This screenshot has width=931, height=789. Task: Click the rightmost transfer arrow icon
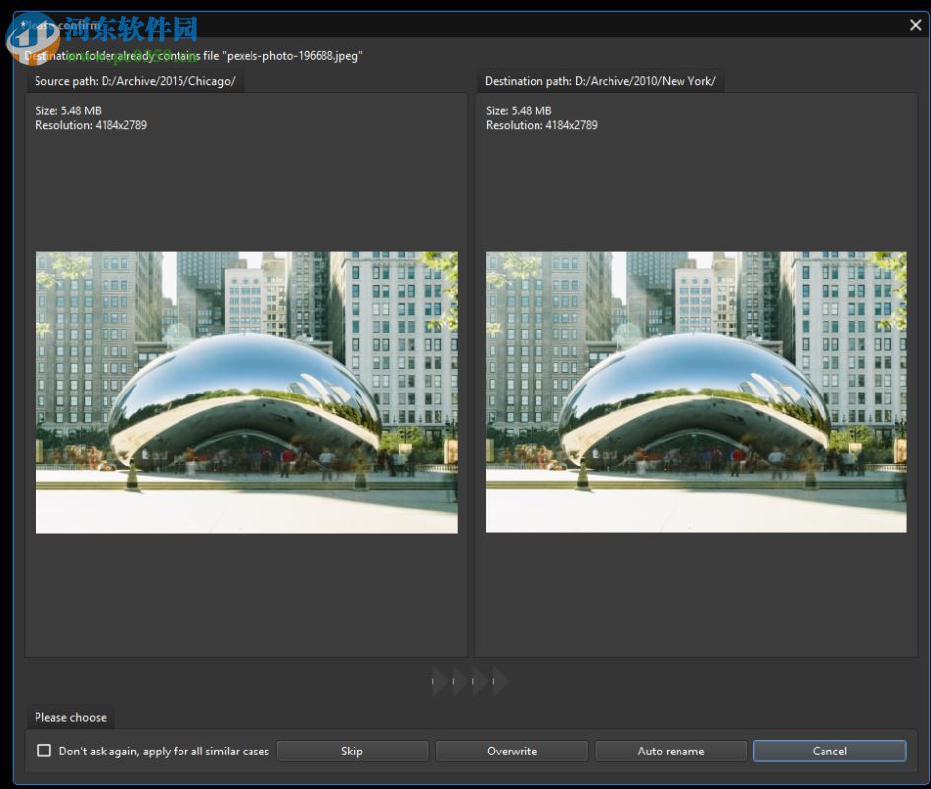[499, 681]
